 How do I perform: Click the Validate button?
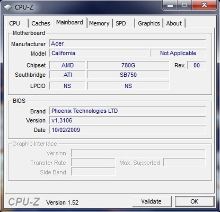click(x=151, y=201)
